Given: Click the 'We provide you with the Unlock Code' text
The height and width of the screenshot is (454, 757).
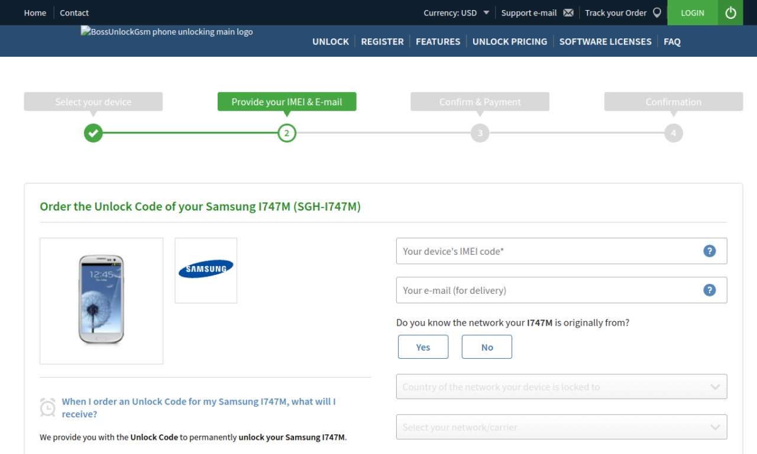Looking at the screenshot, I should pos(193,437).
